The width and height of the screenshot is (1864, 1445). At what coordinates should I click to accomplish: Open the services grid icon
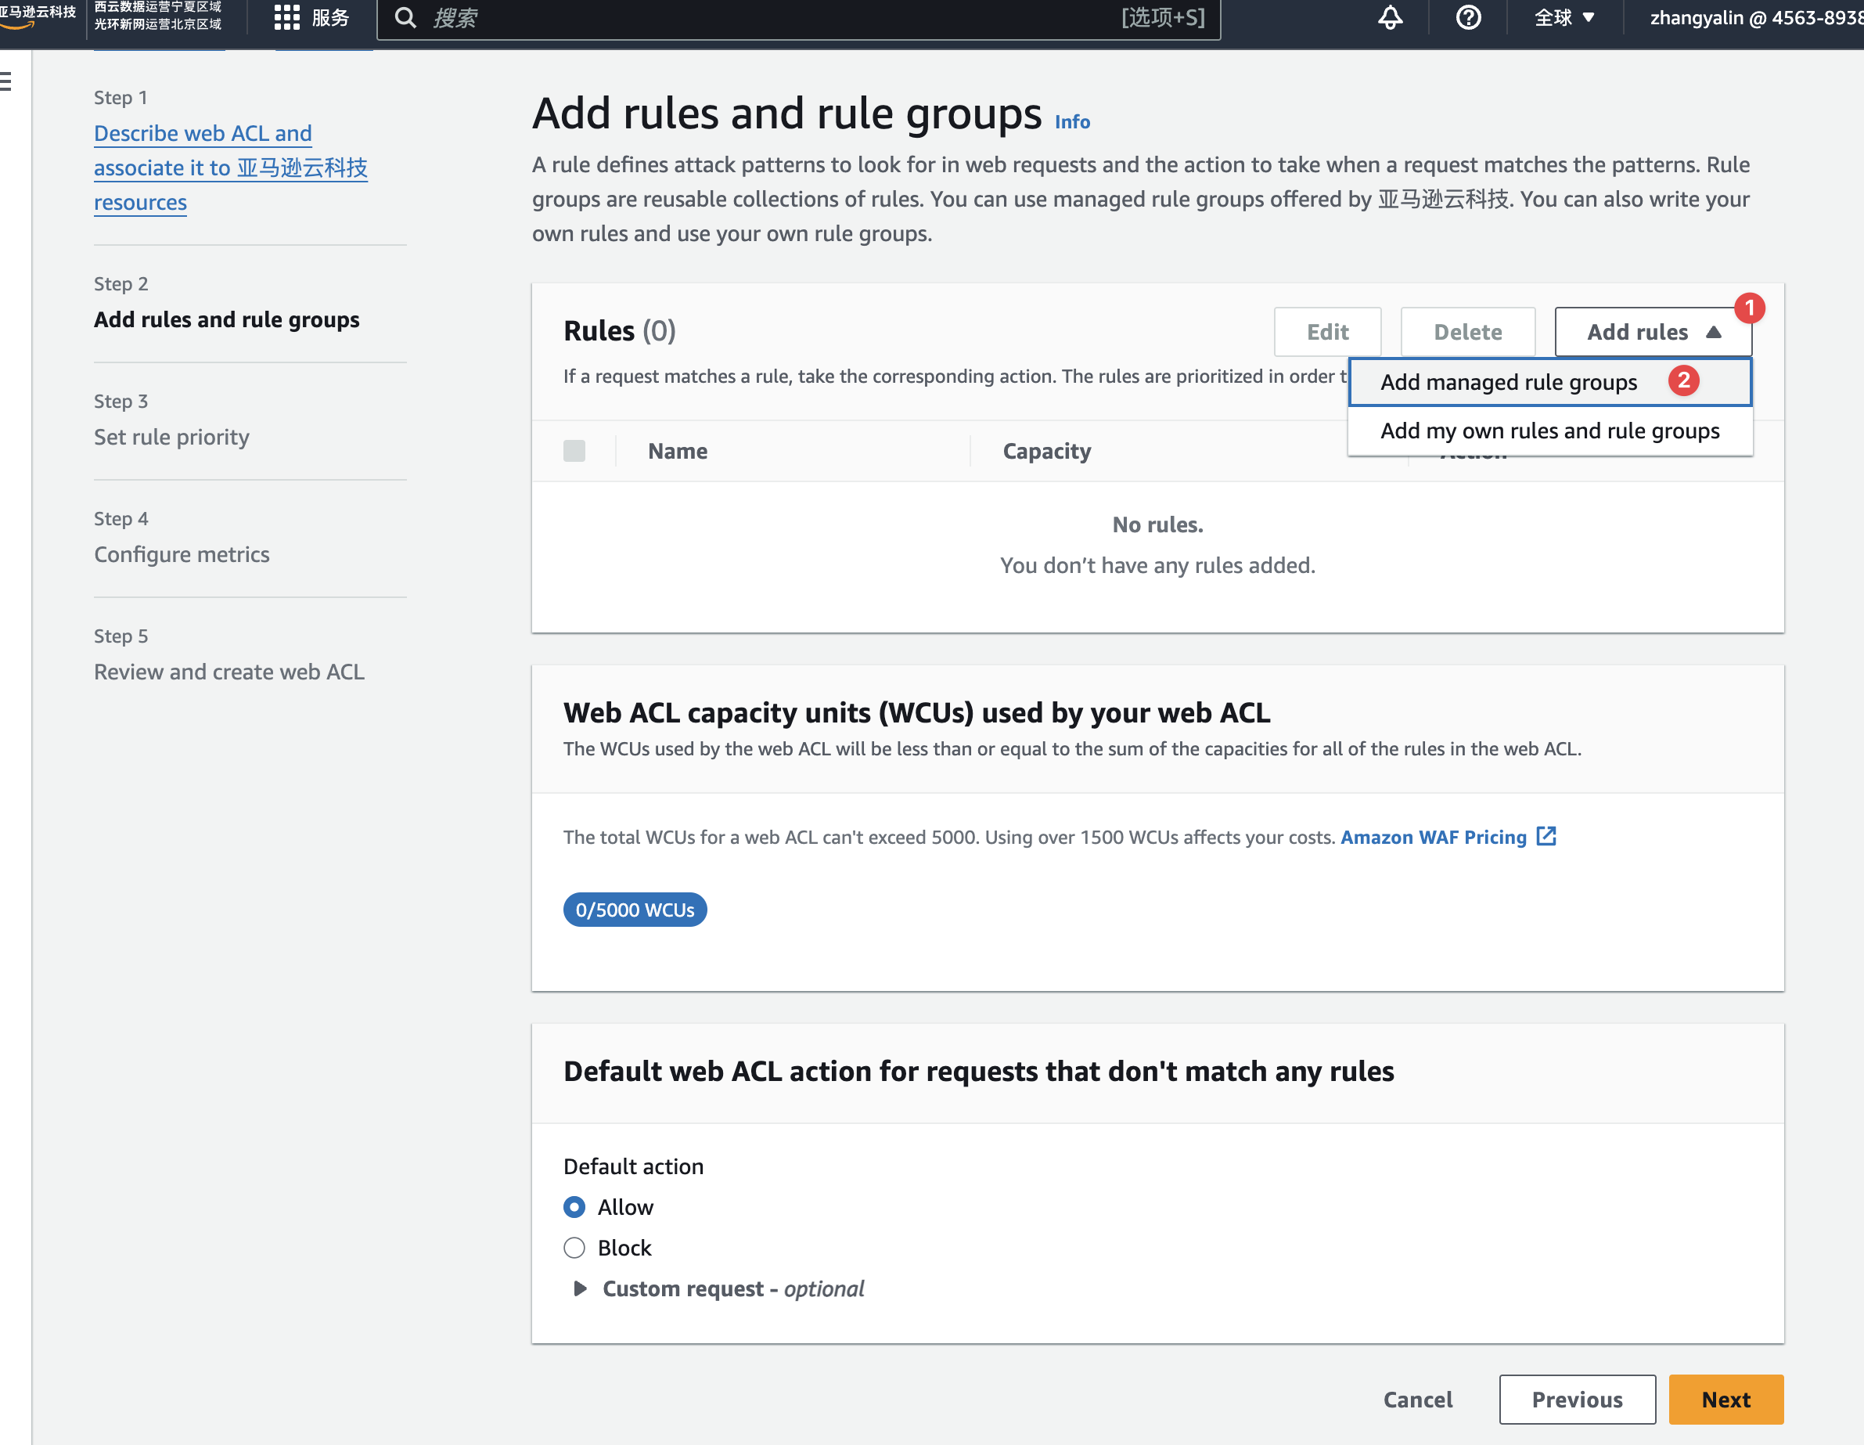[286, 17]
